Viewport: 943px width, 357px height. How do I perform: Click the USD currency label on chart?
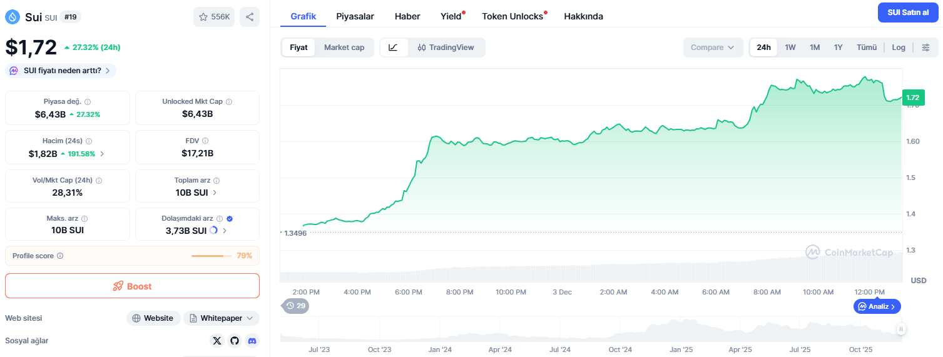919,280
